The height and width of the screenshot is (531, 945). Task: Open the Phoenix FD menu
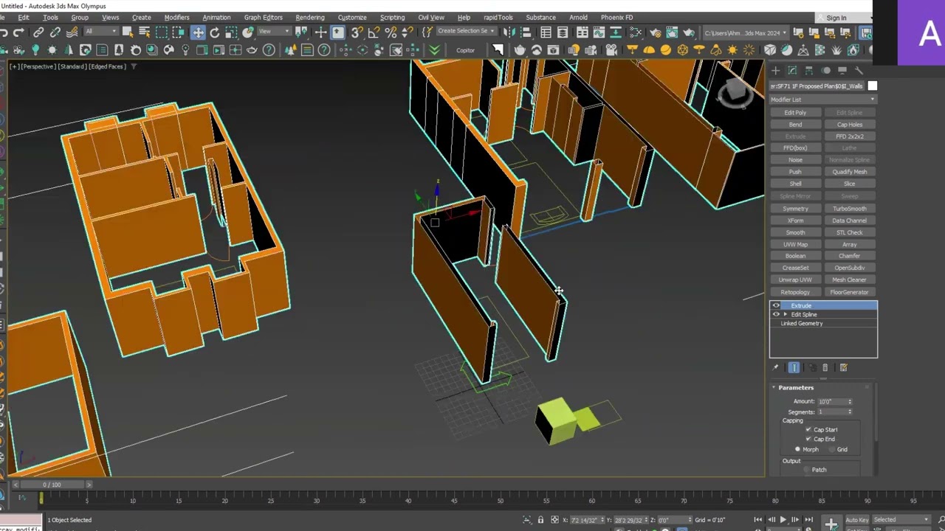pyautogui.click(x=616, y=17)
